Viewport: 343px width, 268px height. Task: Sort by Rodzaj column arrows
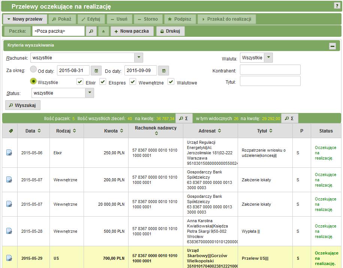pyautogui.click(x=74, y=131)
